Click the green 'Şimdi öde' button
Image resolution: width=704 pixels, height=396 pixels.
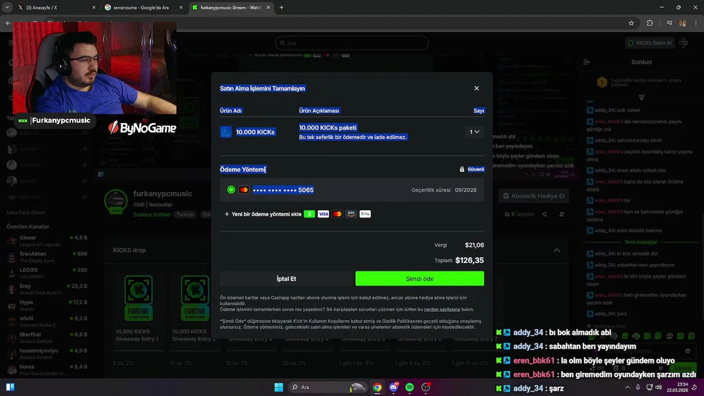coord(420,279)
